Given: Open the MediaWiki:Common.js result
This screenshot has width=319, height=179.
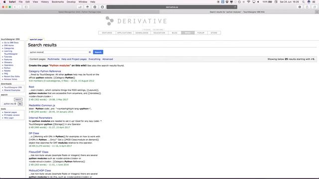Looking at the screenshot, I should [x=42, y=105].
